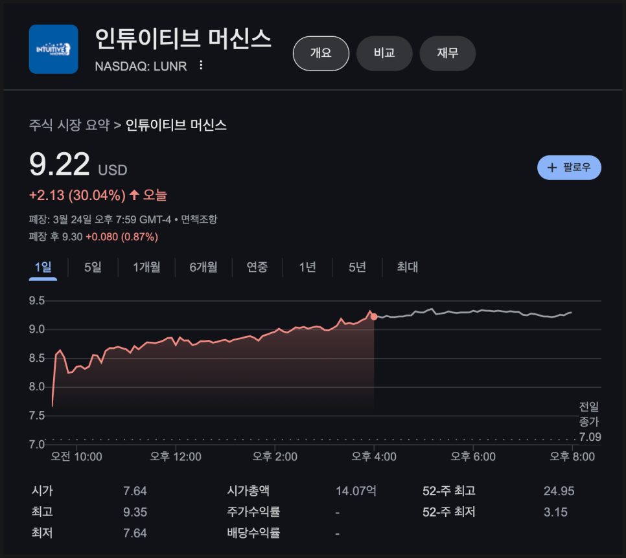Click the NASDAQ: LUNR ticker label
626x558 pixels.
141,66
